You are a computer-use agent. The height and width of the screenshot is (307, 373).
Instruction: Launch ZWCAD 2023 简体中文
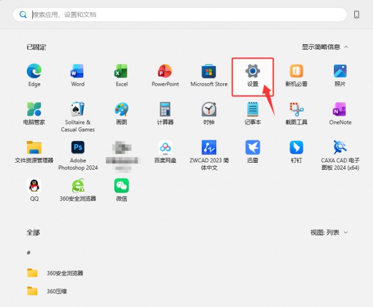209,155
